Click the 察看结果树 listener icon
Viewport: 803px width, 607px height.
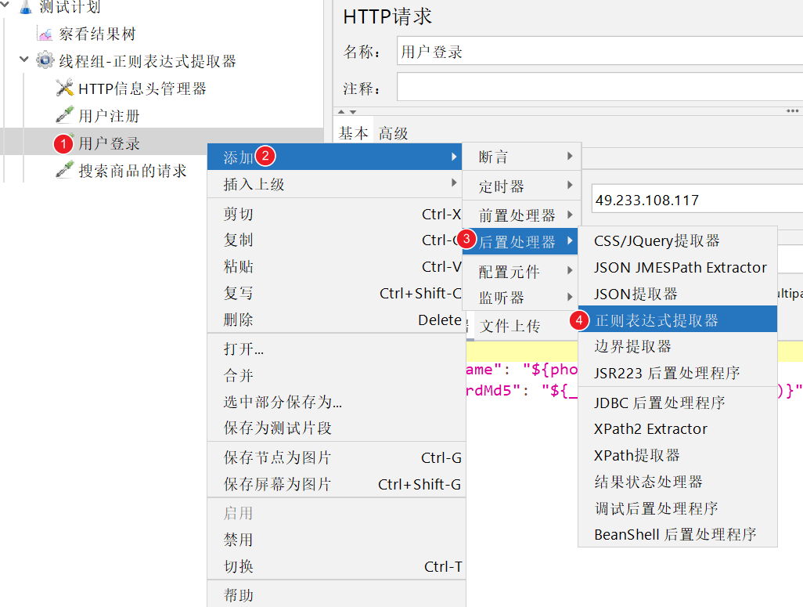(45, 34)
